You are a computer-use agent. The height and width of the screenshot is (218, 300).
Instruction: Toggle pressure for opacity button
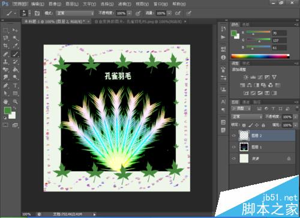138,13
